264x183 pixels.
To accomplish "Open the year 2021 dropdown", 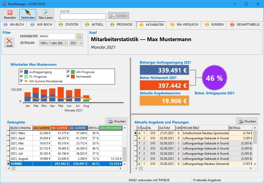I will [x=76, y=43].
